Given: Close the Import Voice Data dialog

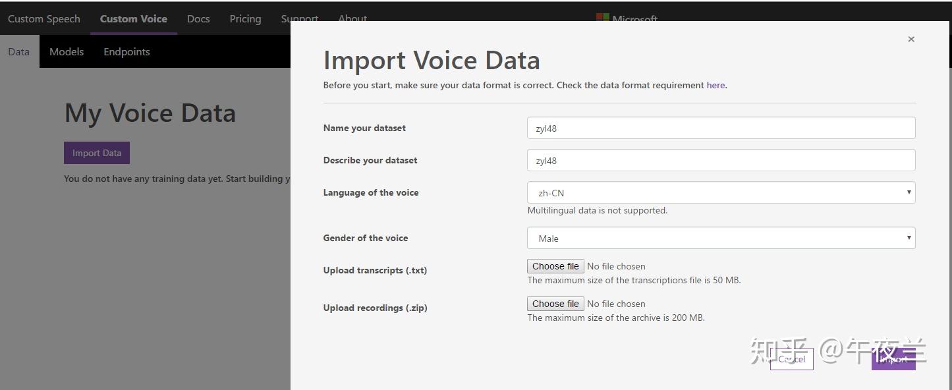Looking at the screenshot, I should pyautogui.click(x=911, y=40).
